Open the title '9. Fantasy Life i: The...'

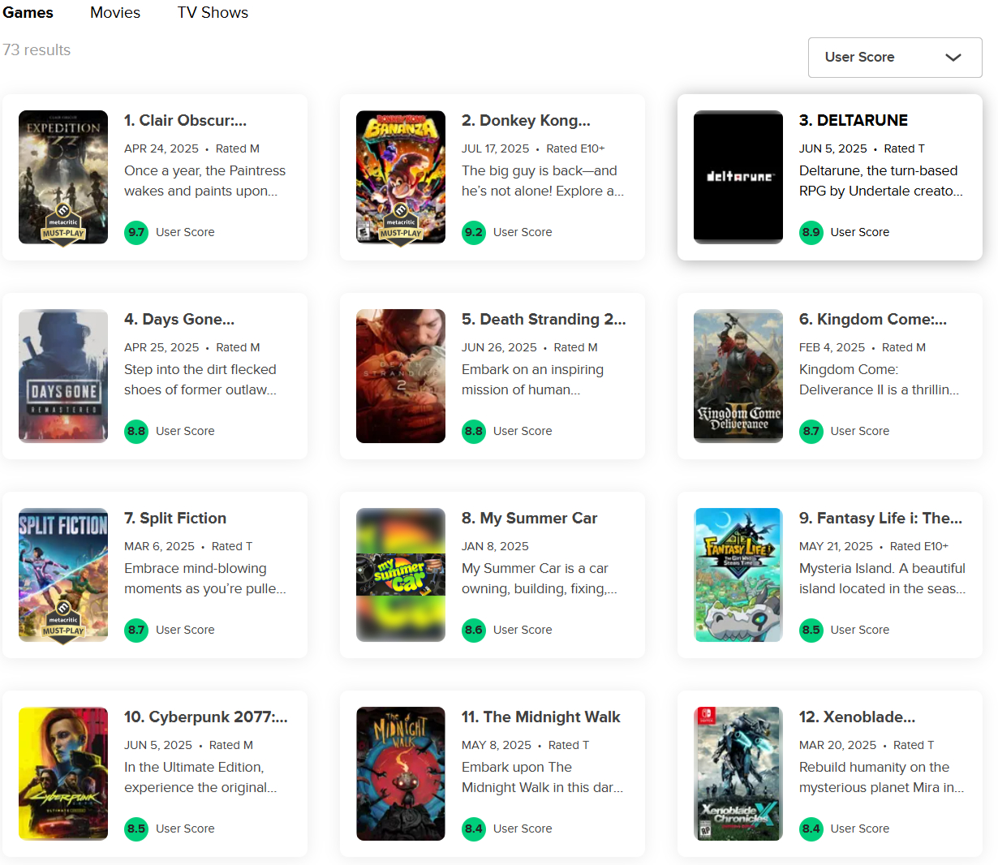pyautogui.click(x=880, y=519)
